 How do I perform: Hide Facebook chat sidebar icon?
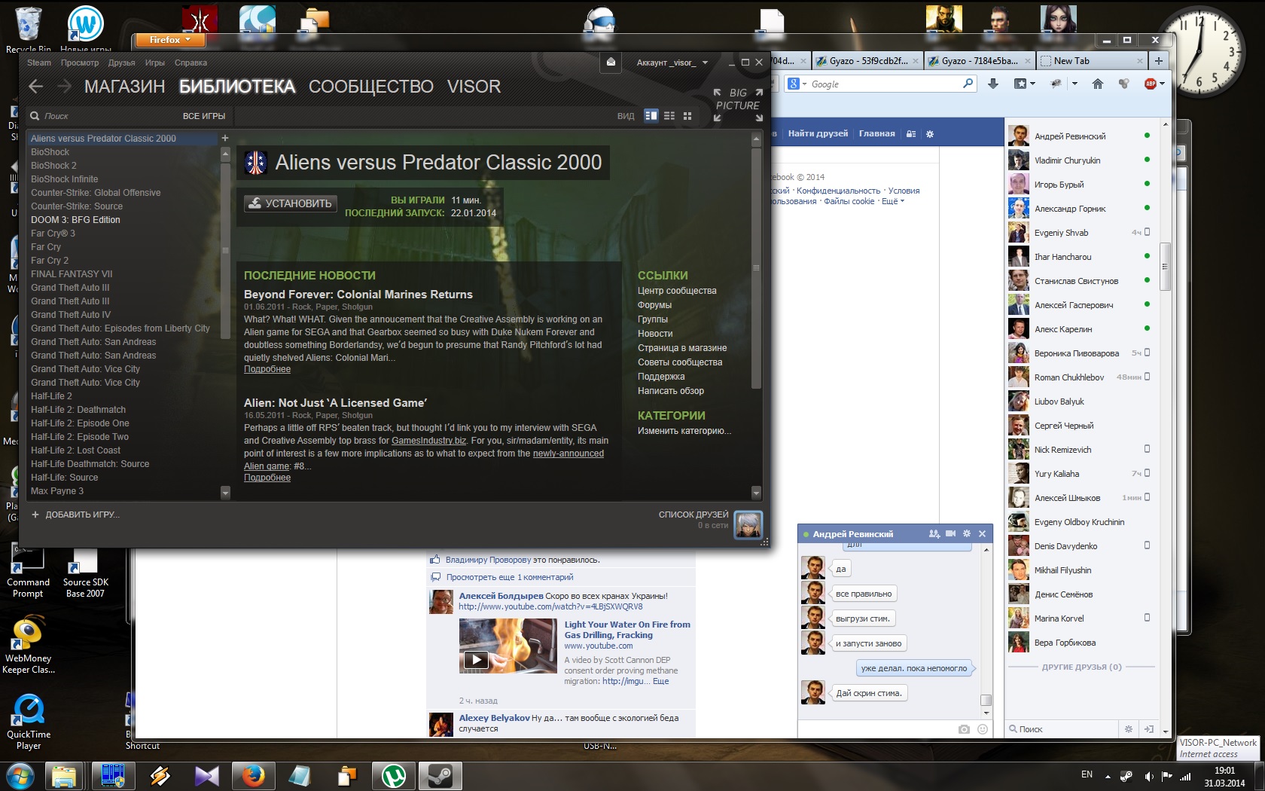point(1149,729)
